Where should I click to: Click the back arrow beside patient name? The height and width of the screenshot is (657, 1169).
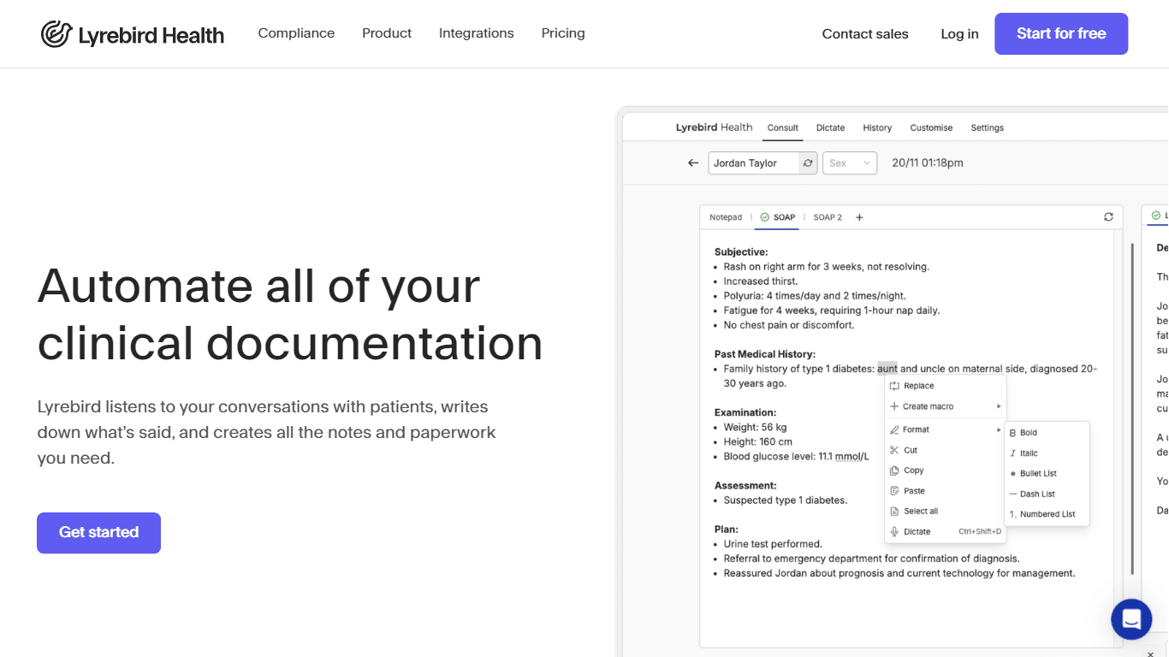[693, 163]
